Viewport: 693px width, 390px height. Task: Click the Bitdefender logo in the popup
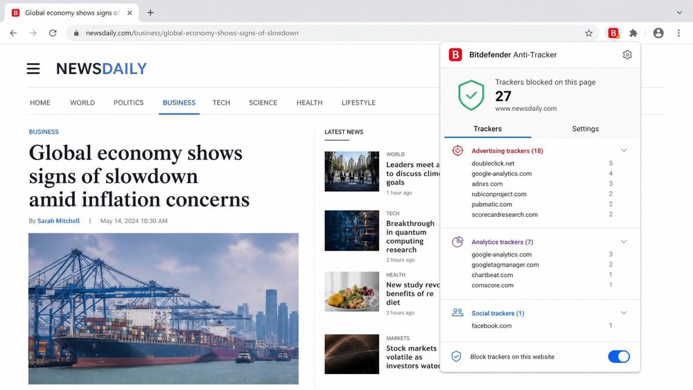tap(455, 55)
